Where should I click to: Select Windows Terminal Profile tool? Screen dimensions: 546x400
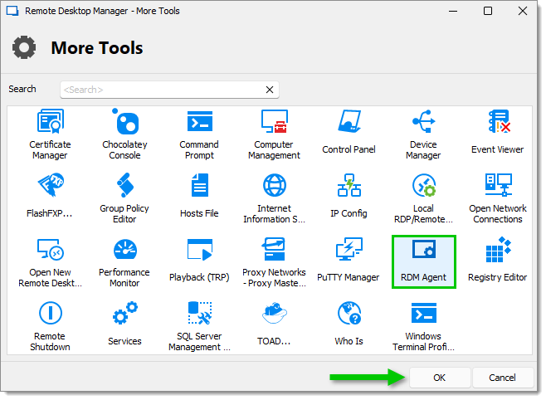[423, 326]
